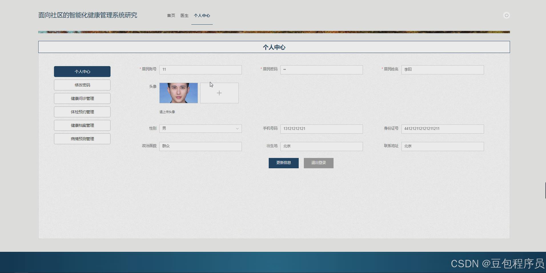Image resolution: width=546 pixels, height=273 pixels.
Task: Open 修改密码 in the sidebar
Action: click(82, 85)
